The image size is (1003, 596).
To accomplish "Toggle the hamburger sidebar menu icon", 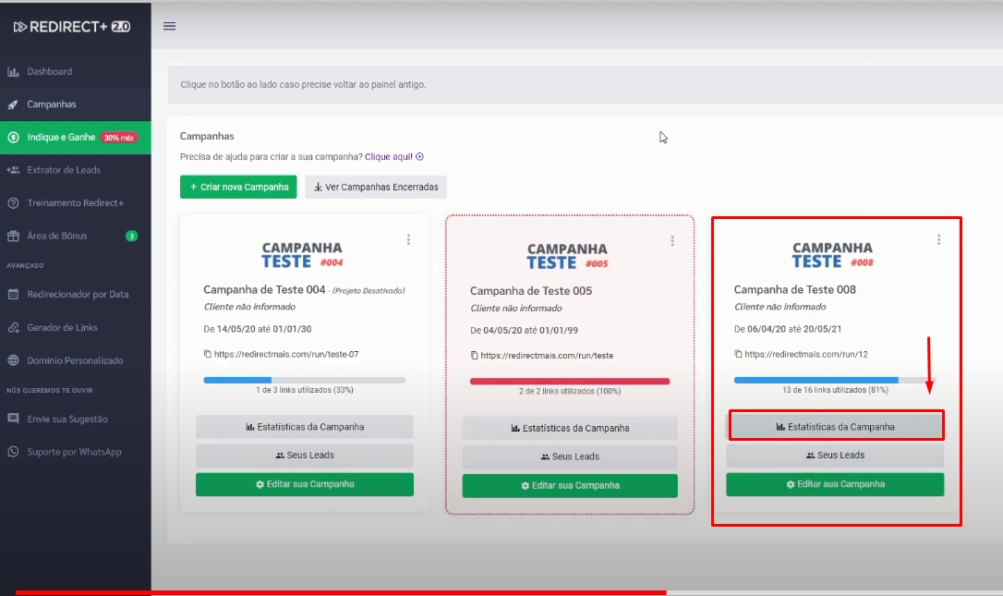I will [169, 26].
